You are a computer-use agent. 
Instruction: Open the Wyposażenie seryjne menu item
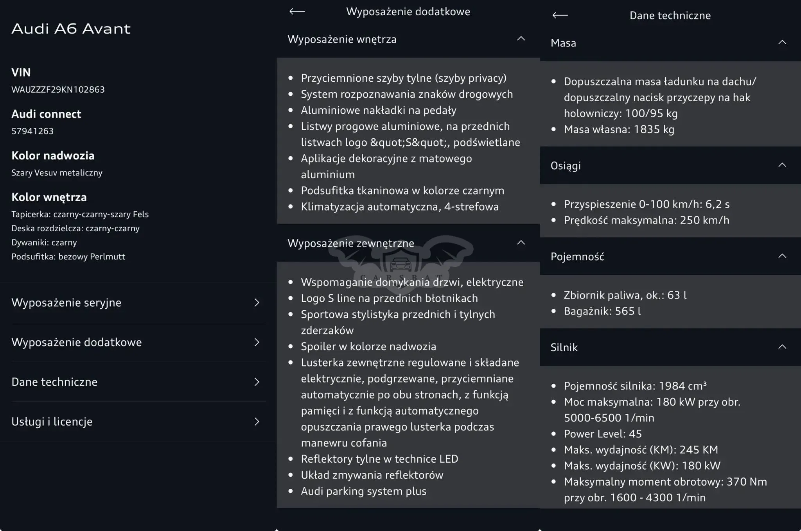coord(136,303)
